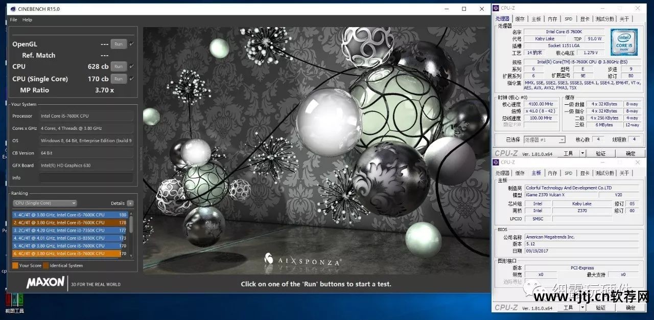This screenshot has width=654, height=320.
Task: Open the 处理器 #1 selection dropdown
Action: coord(545,140)
